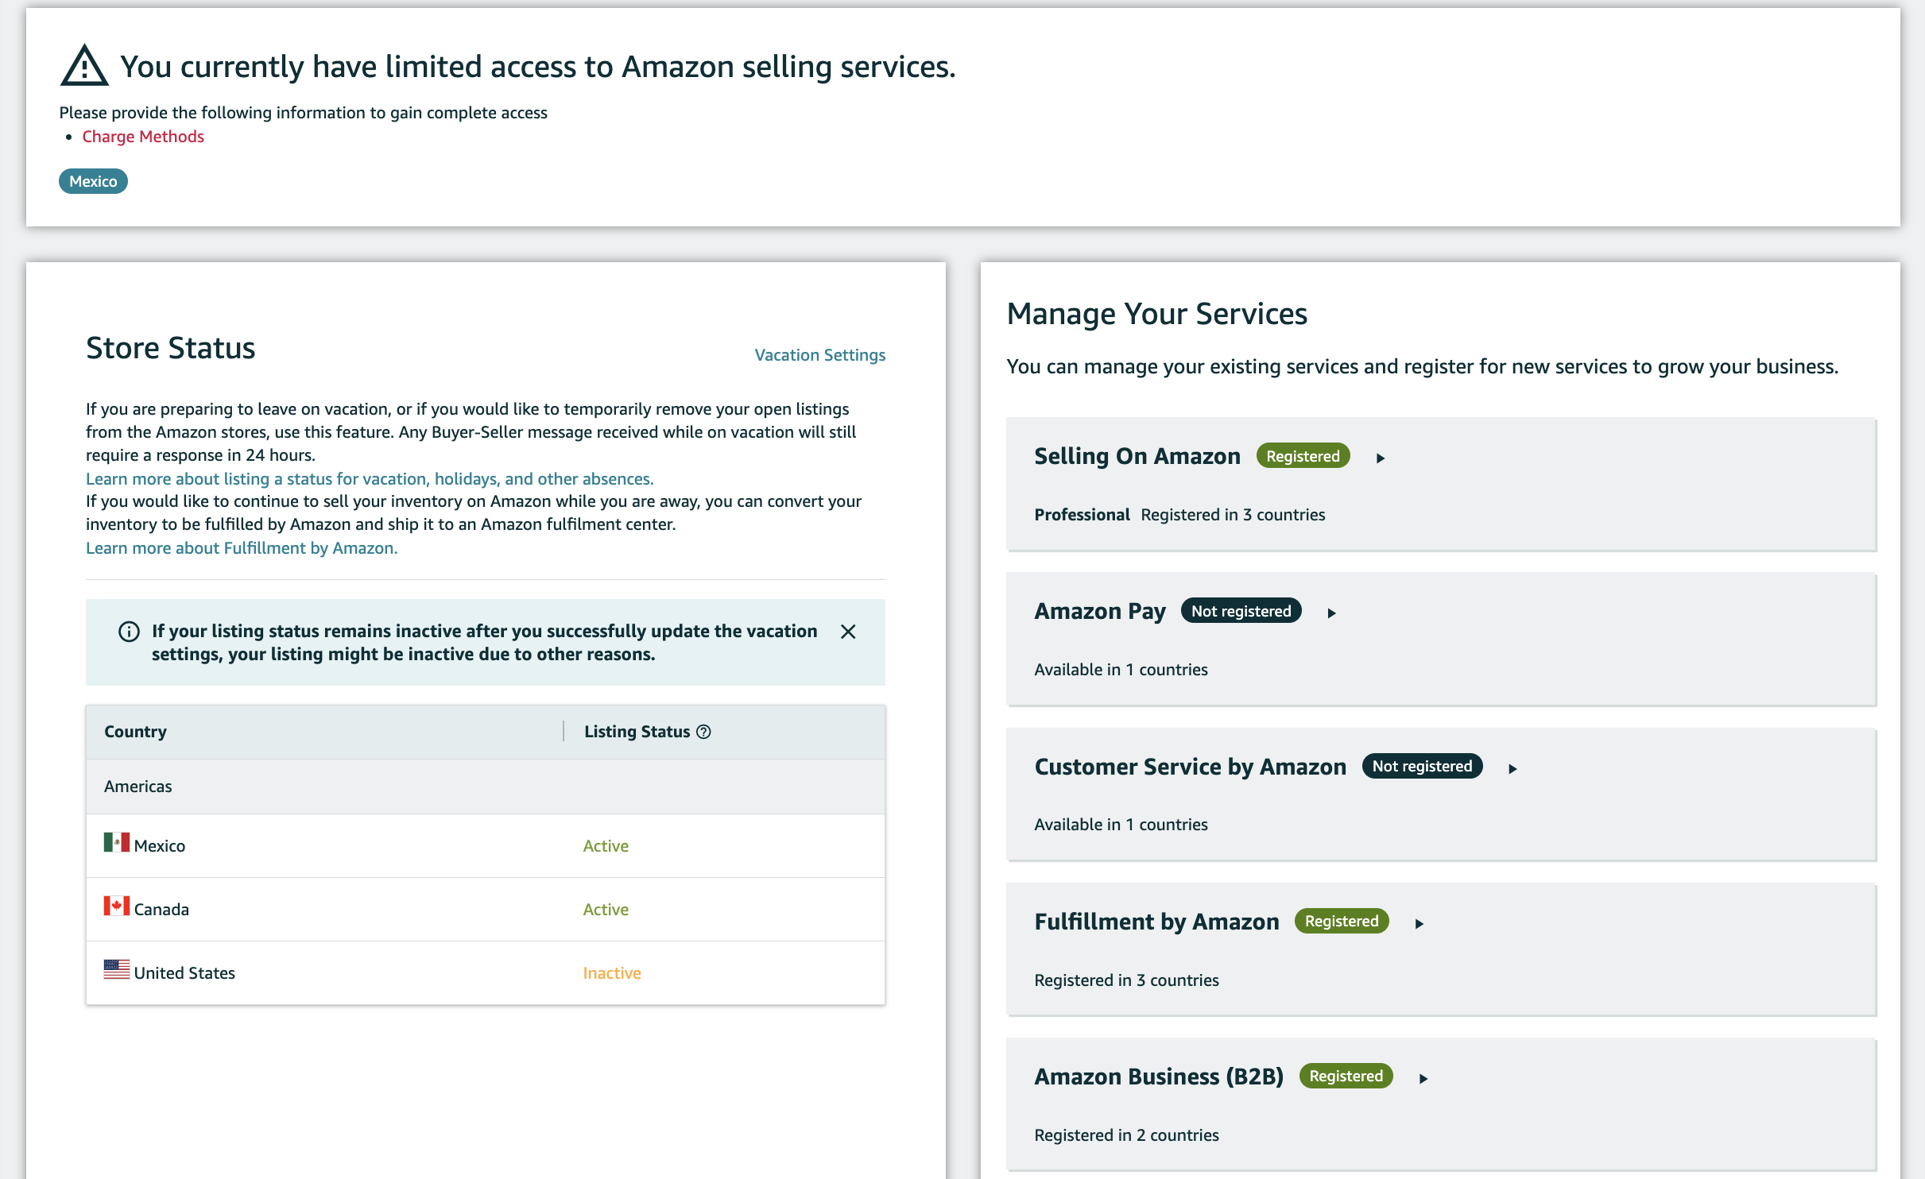This screenshot has height=1179, width=1925.
Task: Click Customer Service by Amazon heading
Action: (1191, 767)
